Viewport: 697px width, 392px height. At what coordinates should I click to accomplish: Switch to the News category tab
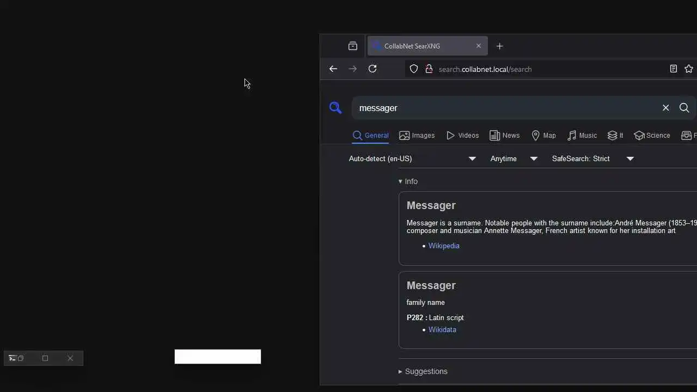click(x=504, y=136)
